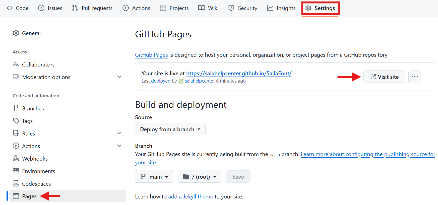Screen dimensions: 438x205
Task: Open the top Actions tab
Action: point(136,8)
